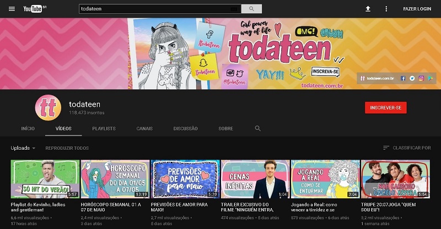Search within channel using magnifier icon
The height and width of the screenshot is (229, 441).
click(257, 128)
